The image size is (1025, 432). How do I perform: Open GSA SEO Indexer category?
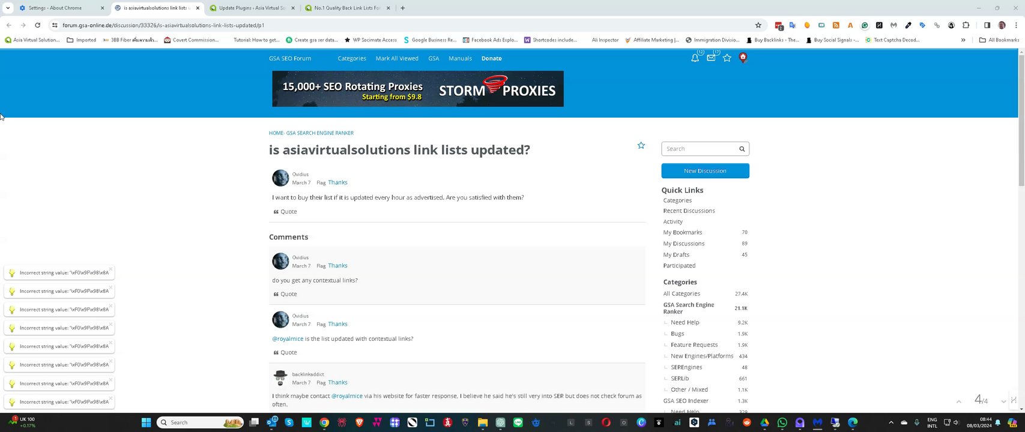coord(686,401)
